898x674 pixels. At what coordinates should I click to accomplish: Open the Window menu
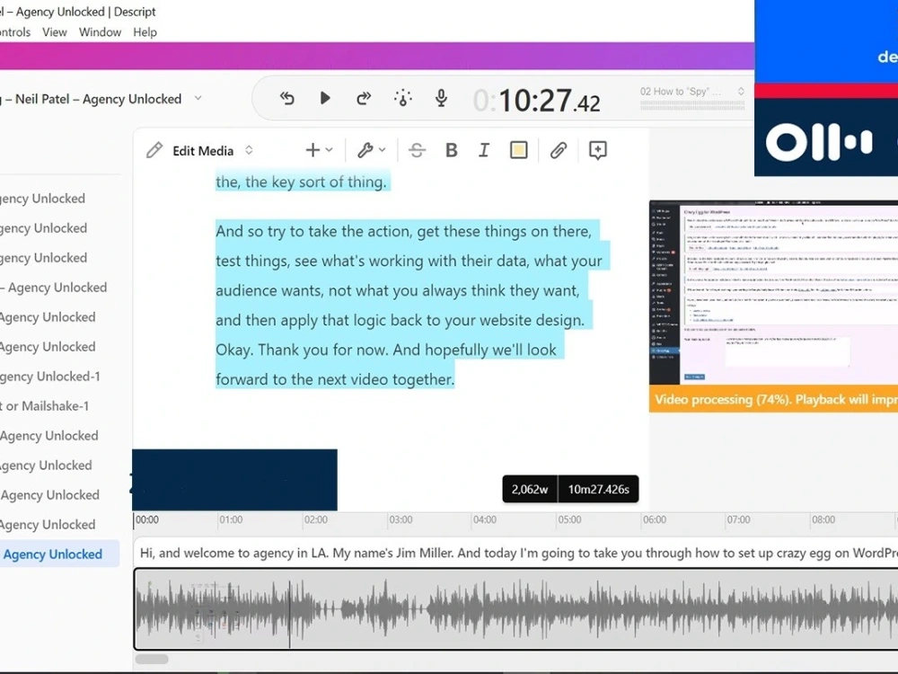pyautogui.click(x=101, y=32)
